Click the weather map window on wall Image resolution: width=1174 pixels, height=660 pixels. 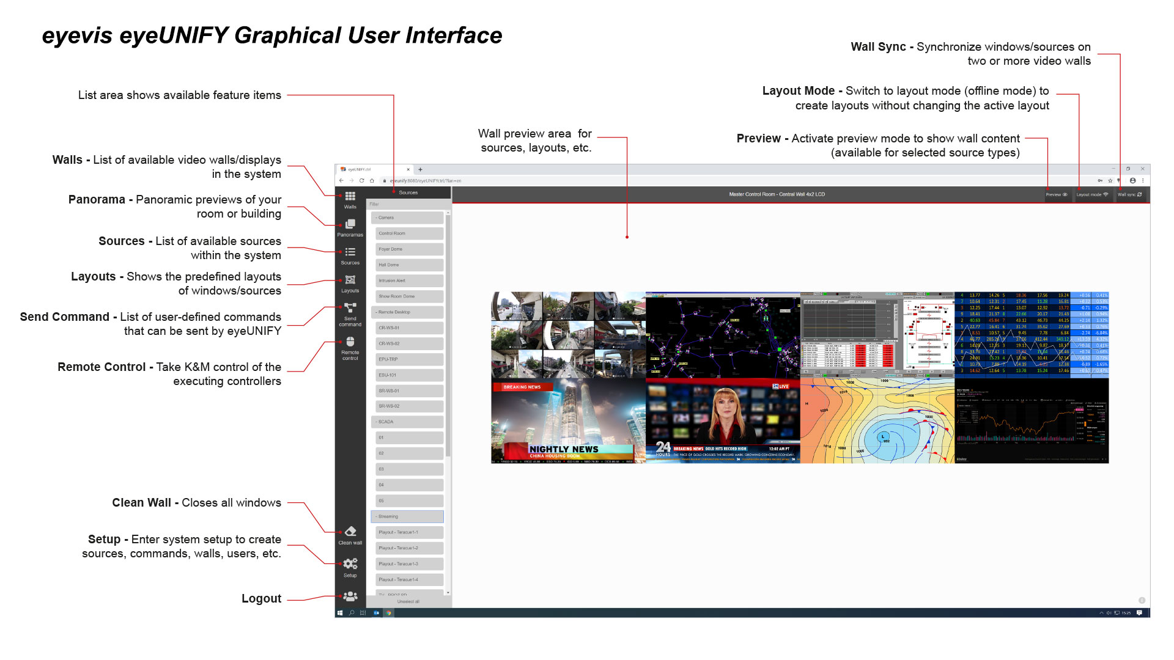point(877,420)
